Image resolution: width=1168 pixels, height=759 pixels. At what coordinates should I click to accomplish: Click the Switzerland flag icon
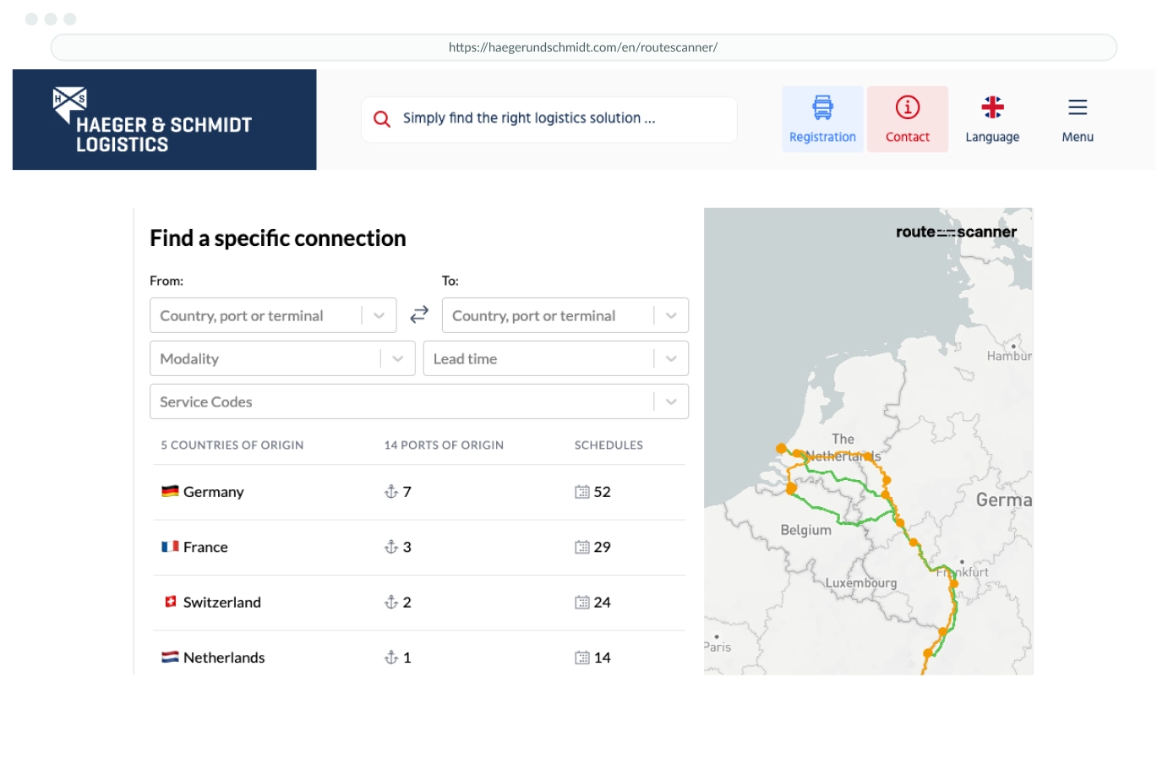(170, 602)
